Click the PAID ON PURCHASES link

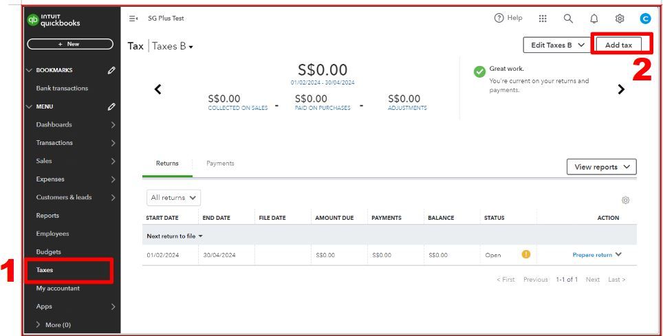point(323,108)
